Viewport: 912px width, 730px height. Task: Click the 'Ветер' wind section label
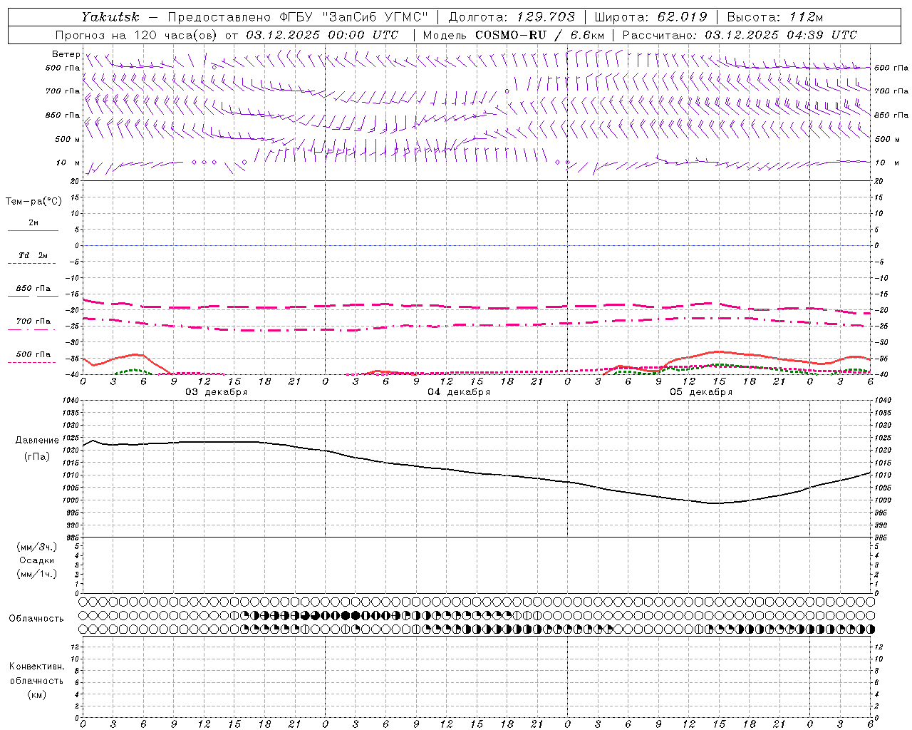(66, 54)
